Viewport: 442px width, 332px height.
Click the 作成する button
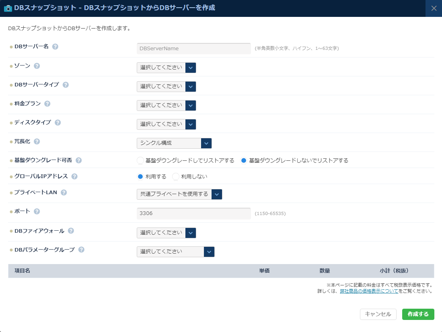pos(418,314)
